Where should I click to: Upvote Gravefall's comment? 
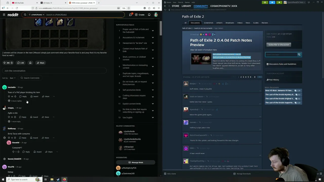13,152
